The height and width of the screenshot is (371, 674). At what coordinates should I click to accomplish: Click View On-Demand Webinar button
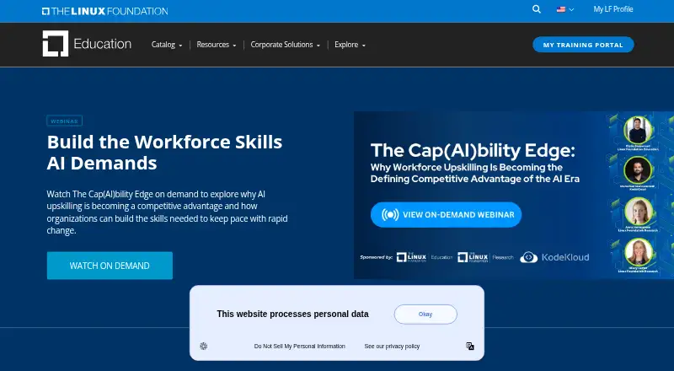446,215
